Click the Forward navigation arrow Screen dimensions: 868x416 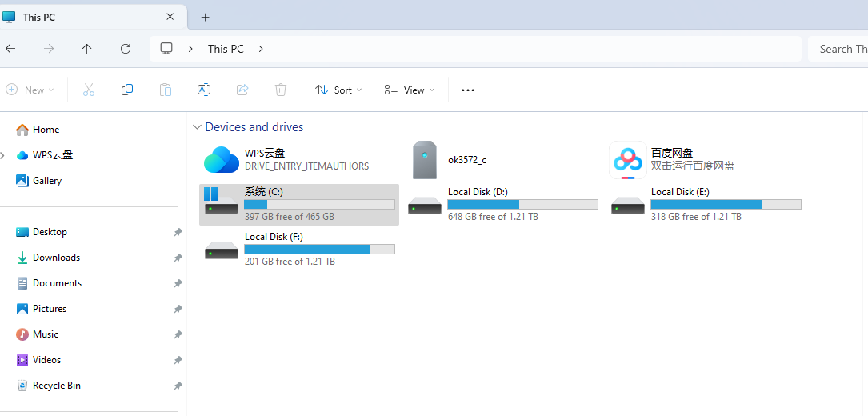pos(49,49)
